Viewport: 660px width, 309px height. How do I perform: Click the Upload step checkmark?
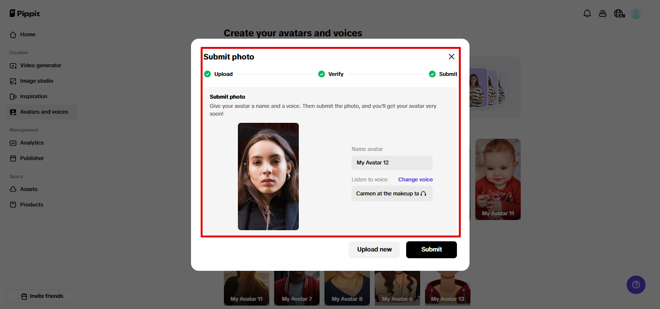(x=207, y=74)
